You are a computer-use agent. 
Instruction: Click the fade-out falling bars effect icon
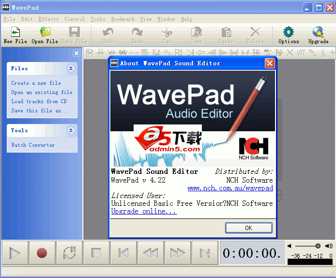point(223,52)
